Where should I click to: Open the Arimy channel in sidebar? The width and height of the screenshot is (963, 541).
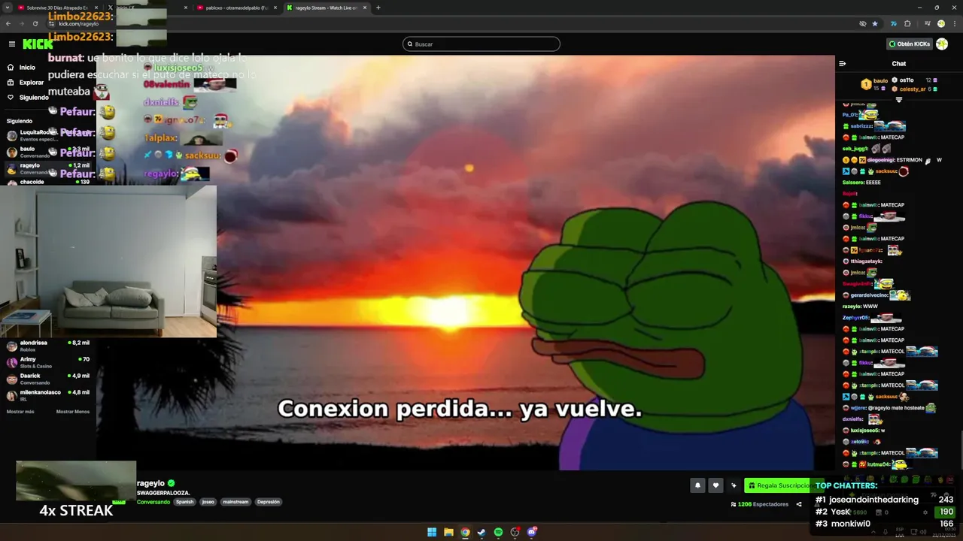(48, 362)
